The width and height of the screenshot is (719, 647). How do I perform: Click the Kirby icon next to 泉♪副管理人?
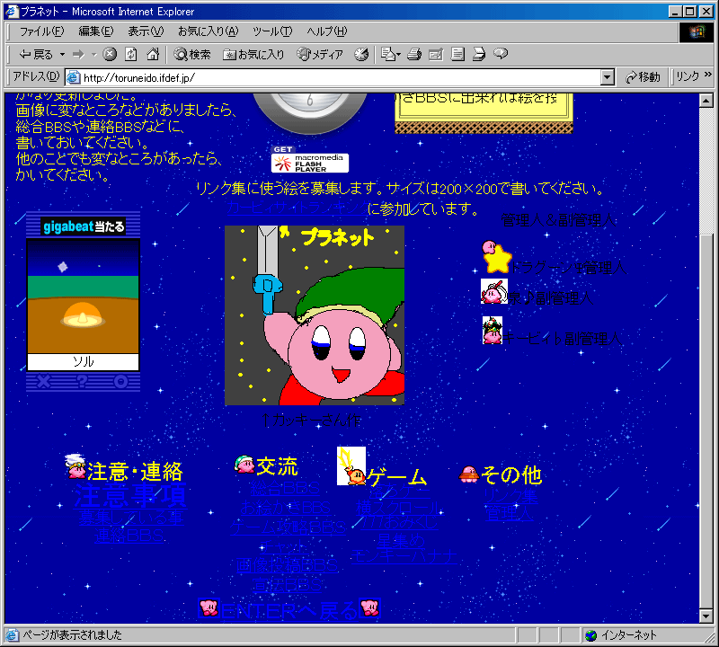494,292
